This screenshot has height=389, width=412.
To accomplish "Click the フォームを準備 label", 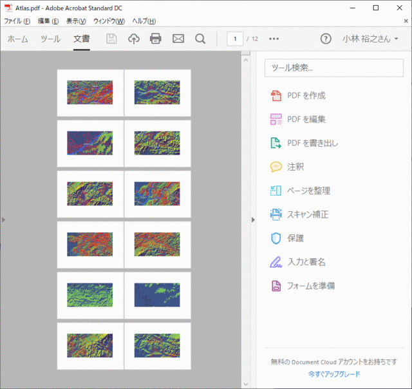I will pyautogui.click(x=311, y=286).
